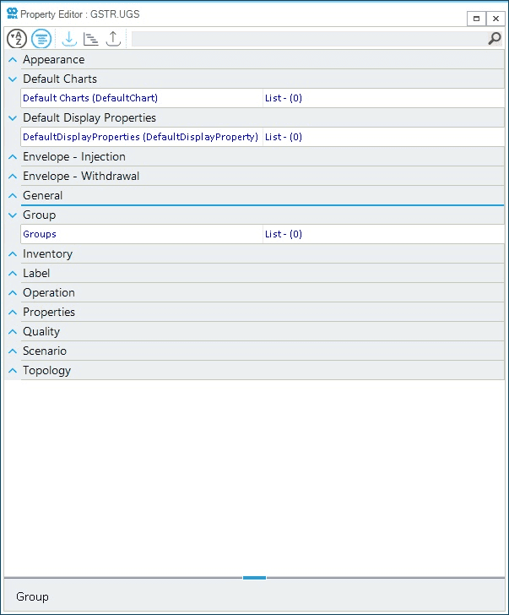Maximize the Property Editor window
509x615 pixels.
pyautogui.click(x=476, y=19)
